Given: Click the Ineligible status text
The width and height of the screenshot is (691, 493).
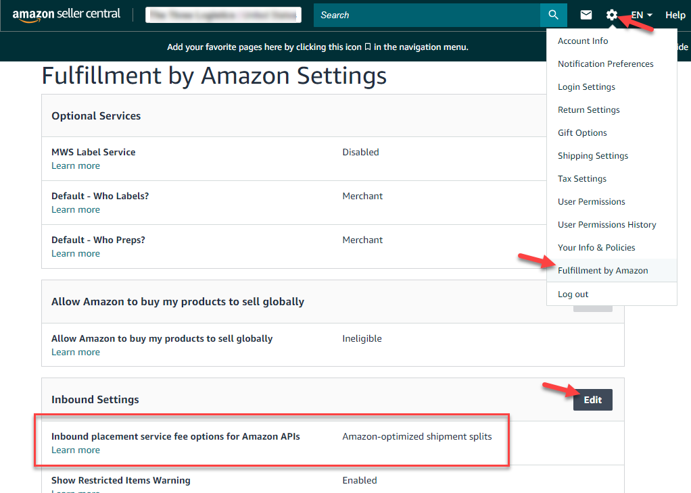Looking at the screenshot, I should click(x=362, y=338).
